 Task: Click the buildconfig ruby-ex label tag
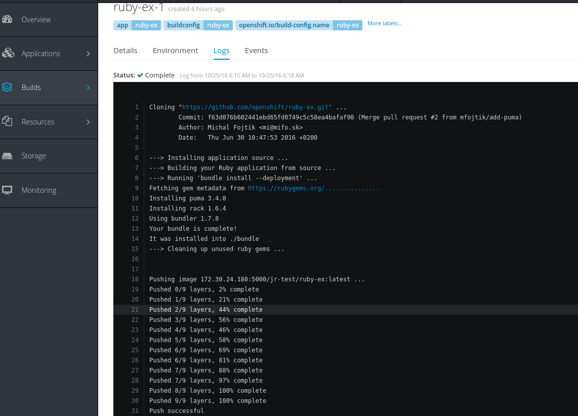coord(198,25)
